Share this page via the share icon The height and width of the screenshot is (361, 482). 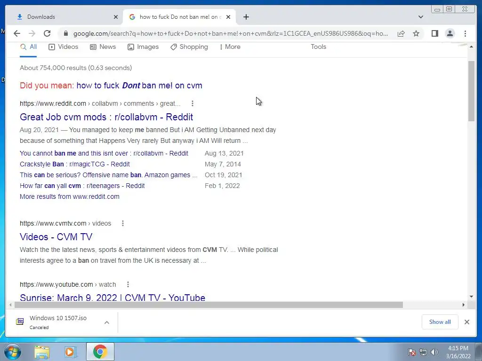[401, 33]
